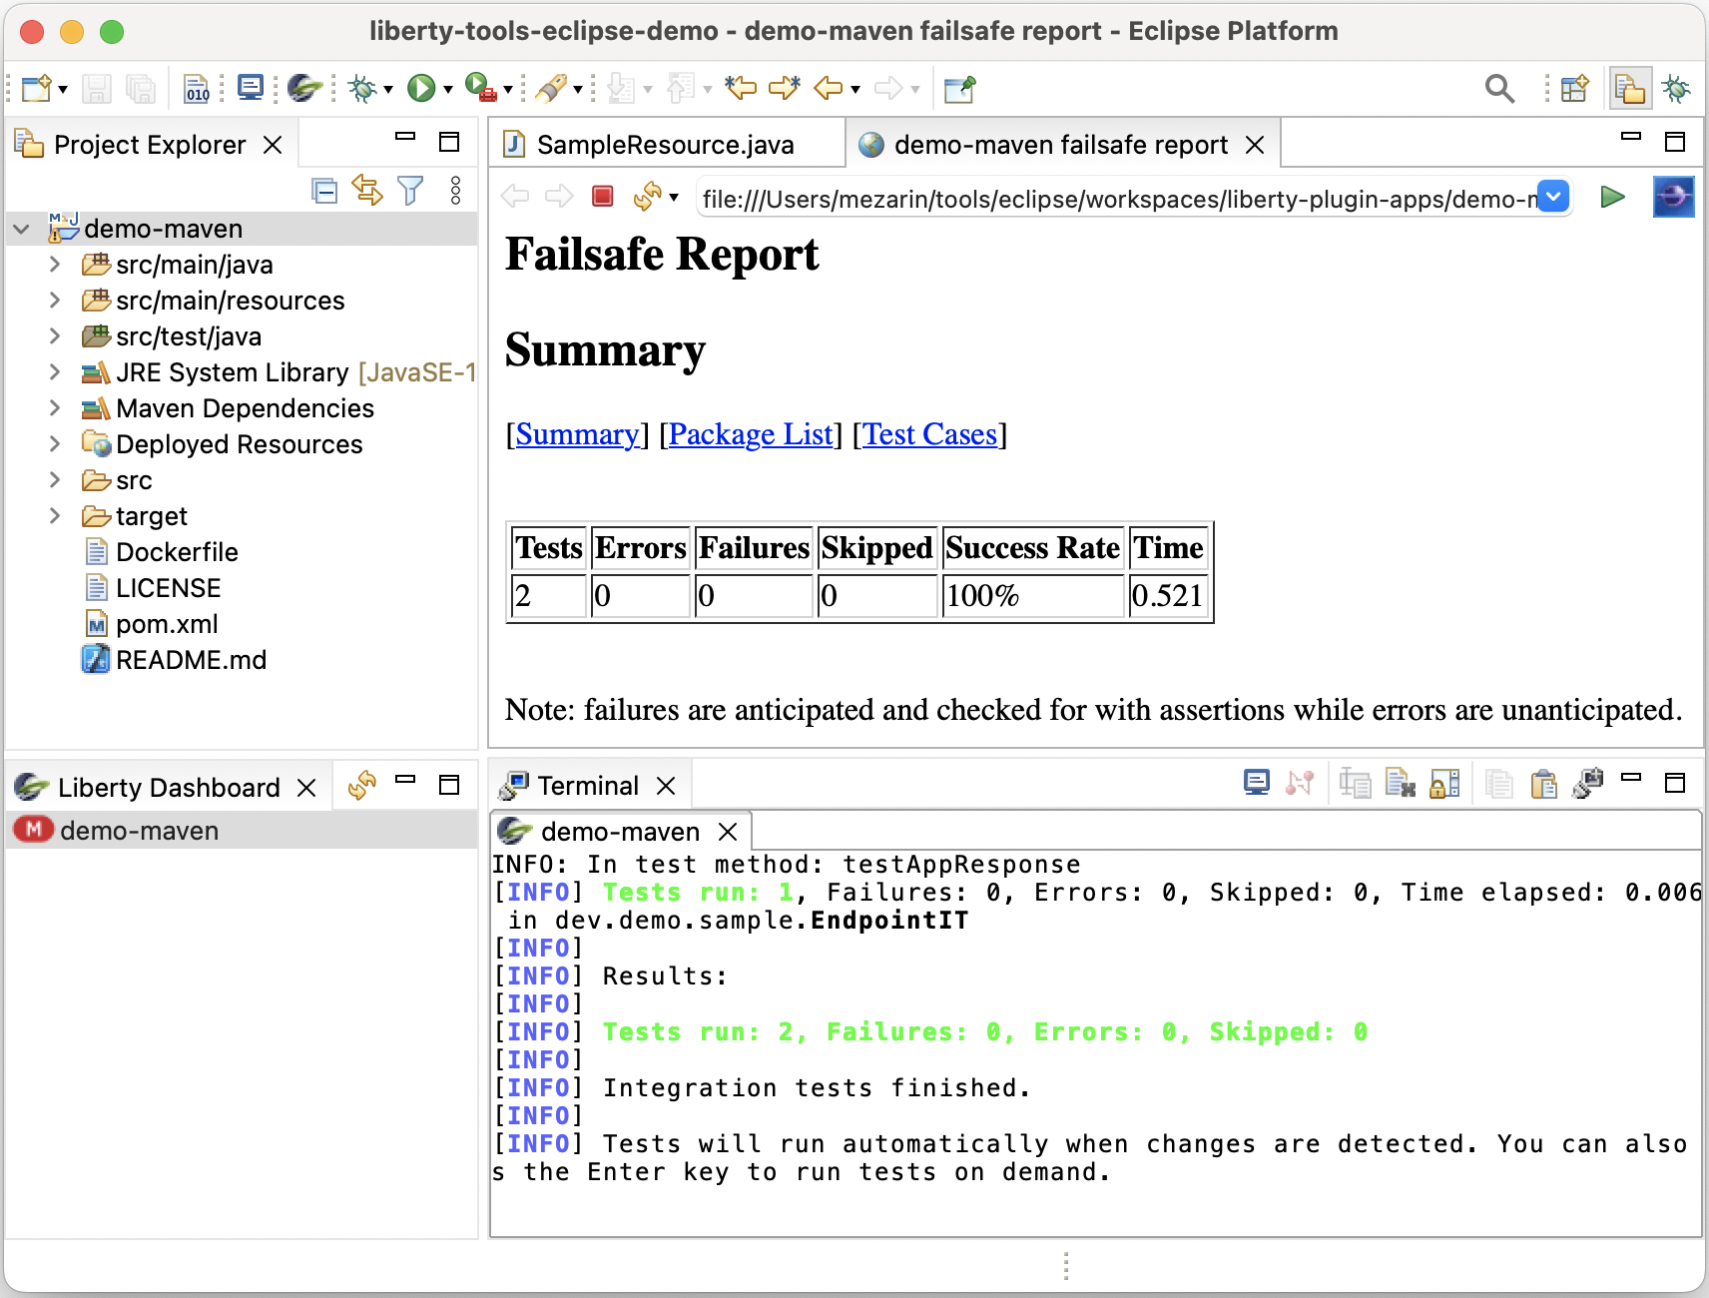This screenshot has height=1298, width=1709.
Task: Open the Run configurations dropdown arrow
Action: 448,90
